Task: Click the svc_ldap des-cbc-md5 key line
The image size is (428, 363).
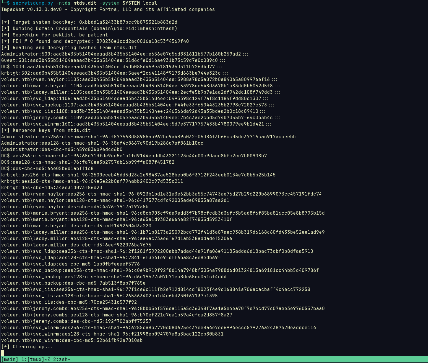Action: pos(71,264)
